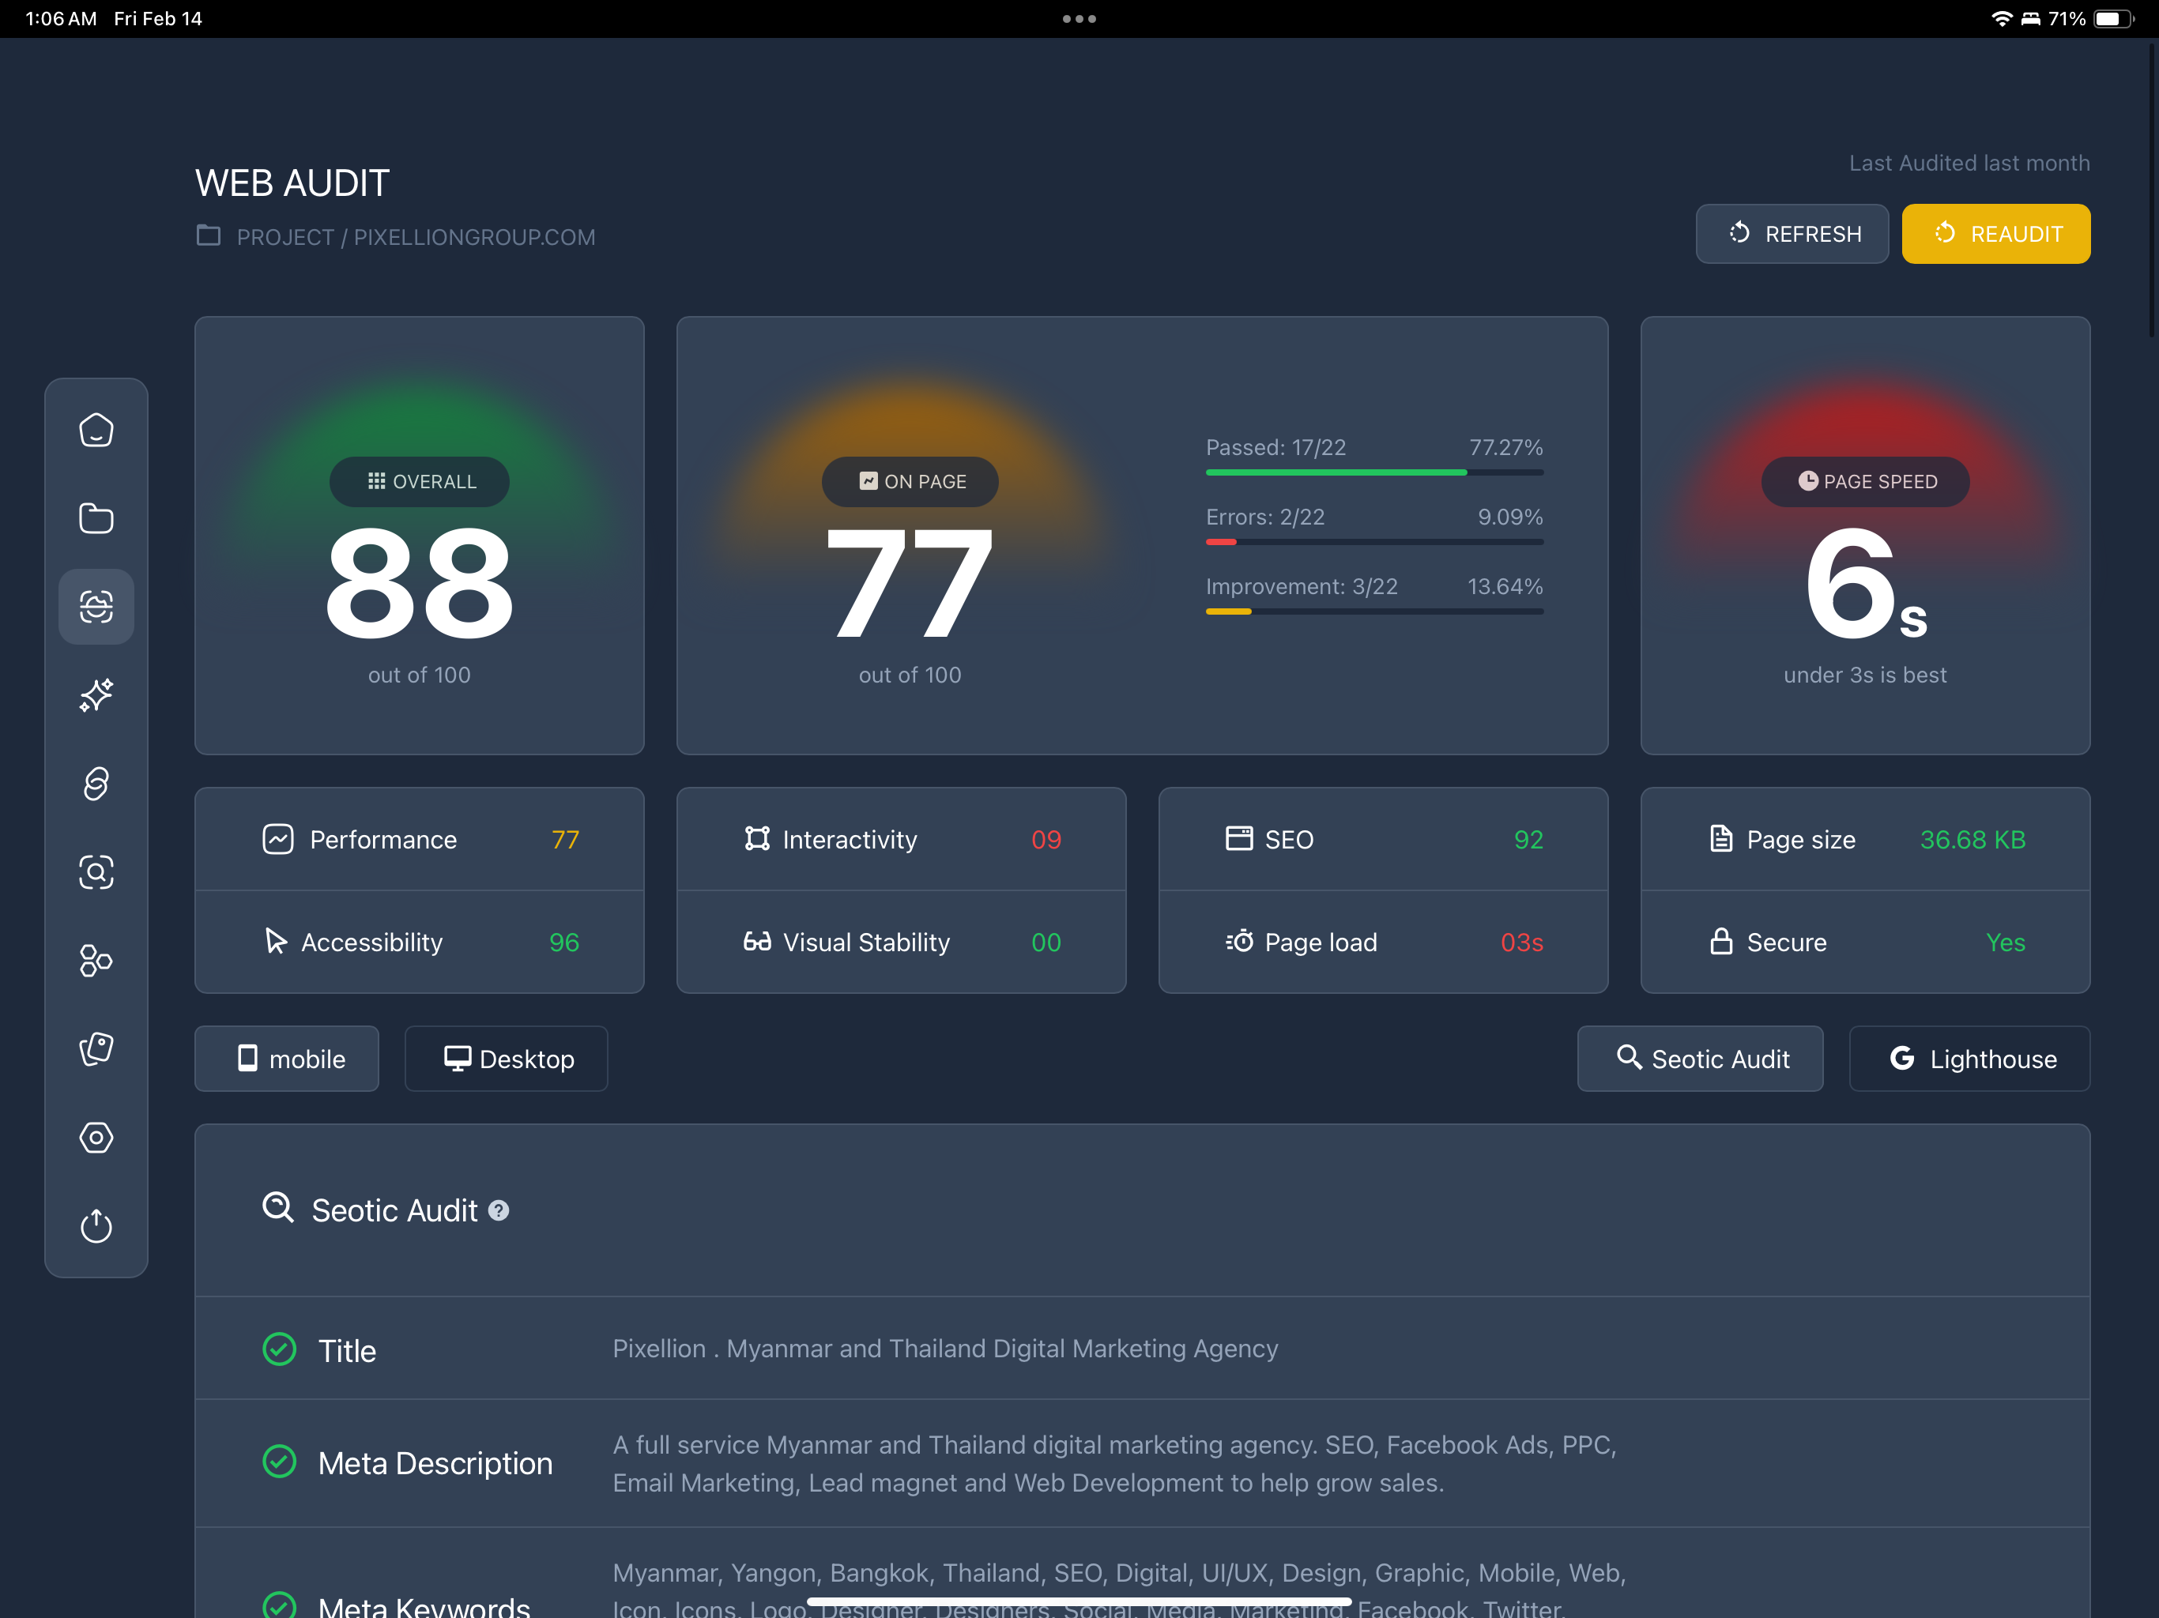2159x1618 pixels.
Task: Click the three-dot multitasking menu at top
Action: (x=1079, y=18)
